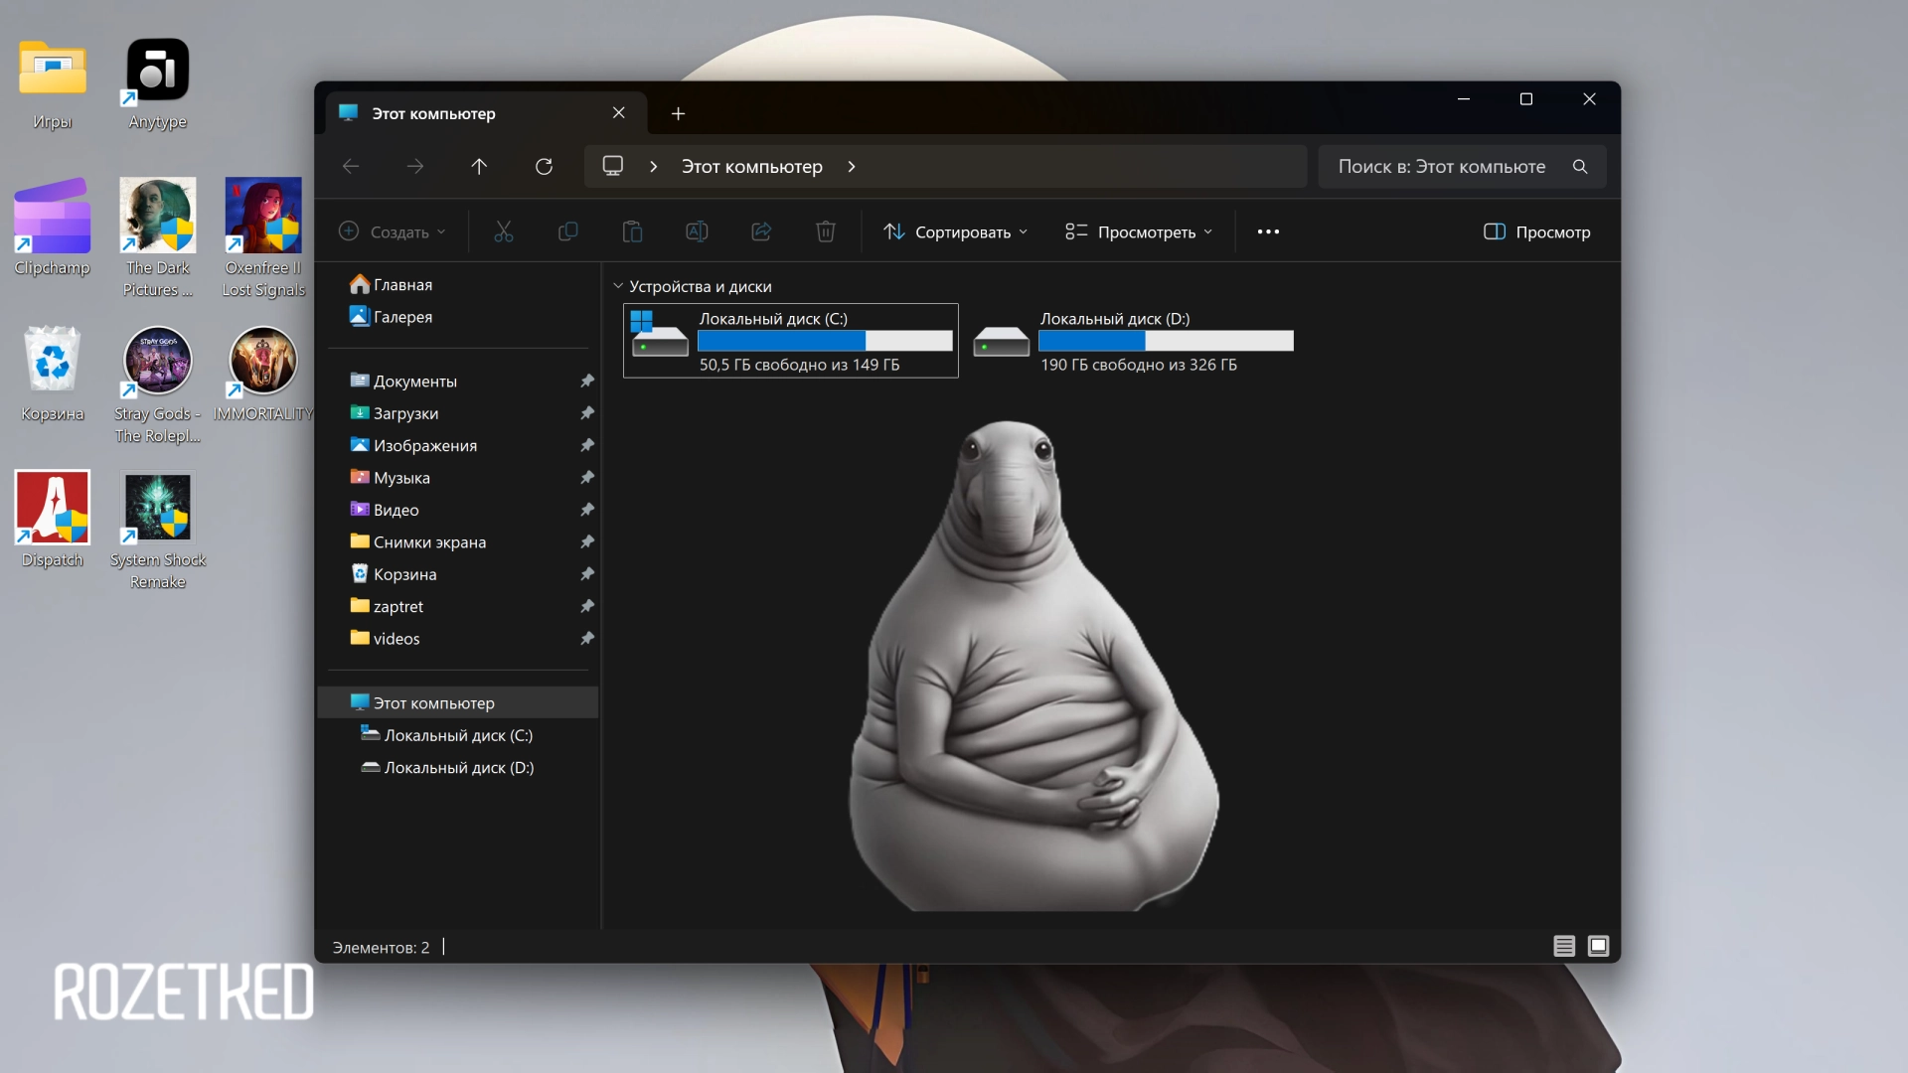Open Галерея in the sidebar
Image resolution: width=1908 pixels, height=1073 pixels.
[401, 316]
